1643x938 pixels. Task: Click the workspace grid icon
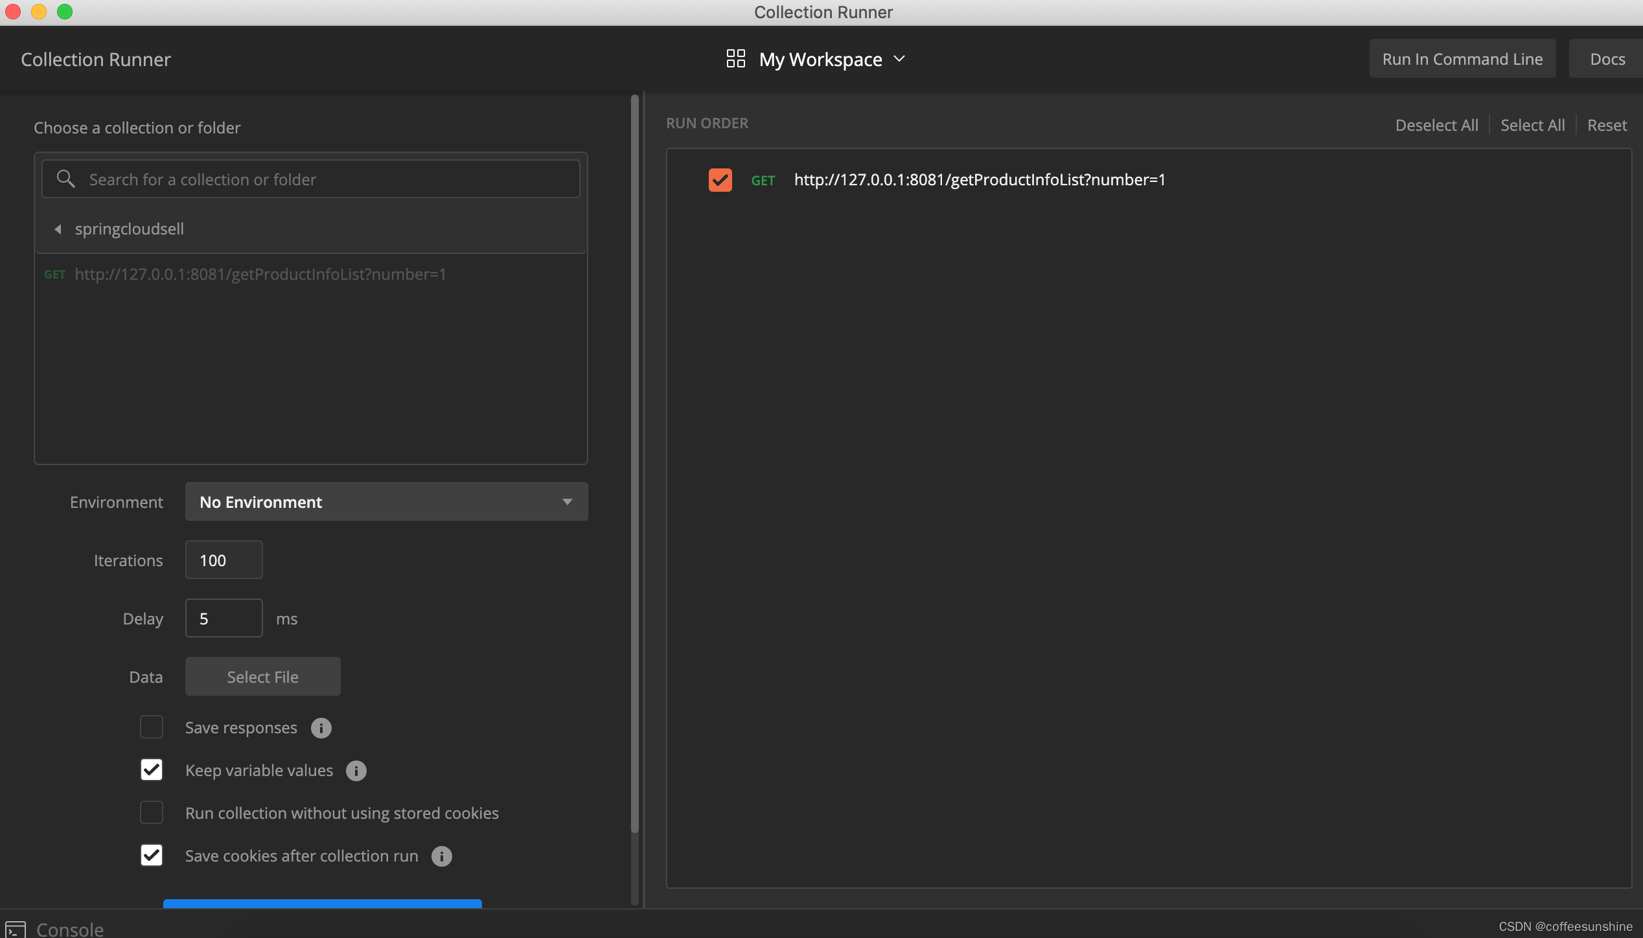[x=735, y=59]
